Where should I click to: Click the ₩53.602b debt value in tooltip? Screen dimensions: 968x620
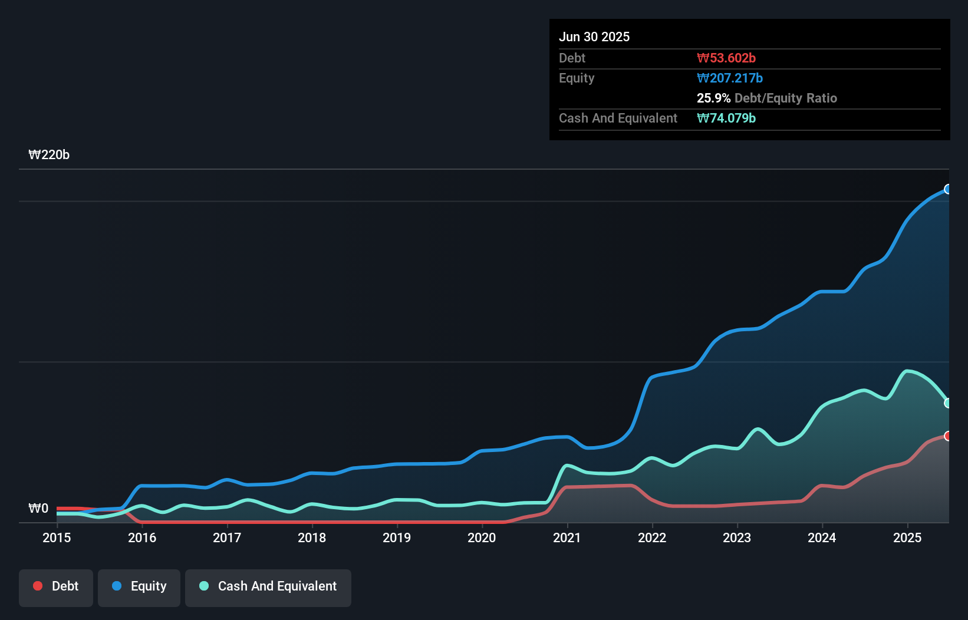(x=726, y=58)
